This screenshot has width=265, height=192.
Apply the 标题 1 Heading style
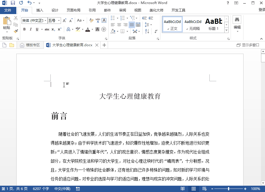click(214, 24)
